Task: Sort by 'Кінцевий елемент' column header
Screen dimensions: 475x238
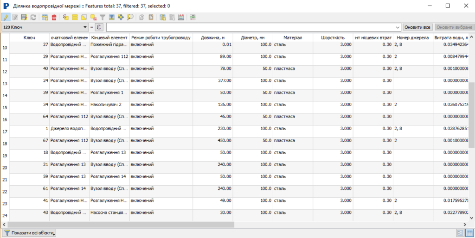Action: 109,38
